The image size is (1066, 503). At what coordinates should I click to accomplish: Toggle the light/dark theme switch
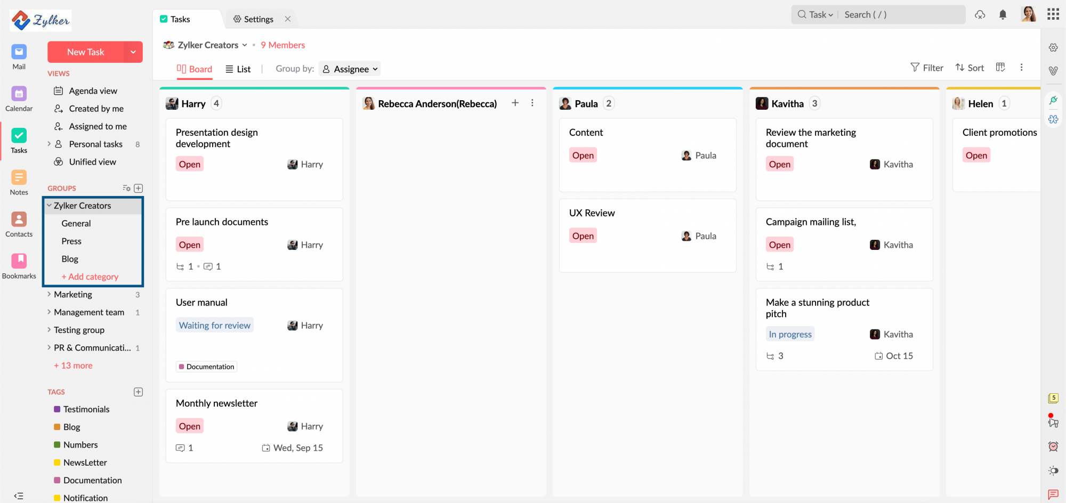(x=1054, y=470)
